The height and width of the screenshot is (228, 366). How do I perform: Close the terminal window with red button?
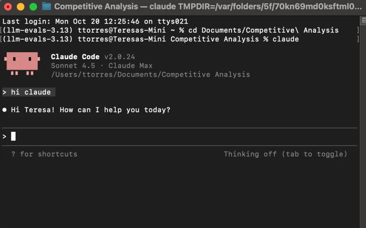pos(8,7)
